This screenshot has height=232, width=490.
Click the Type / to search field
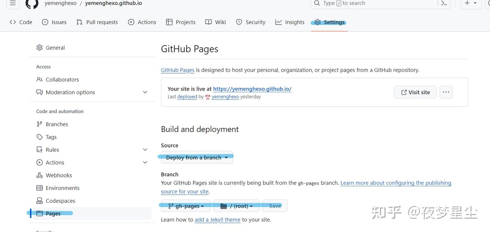(374, 3)
